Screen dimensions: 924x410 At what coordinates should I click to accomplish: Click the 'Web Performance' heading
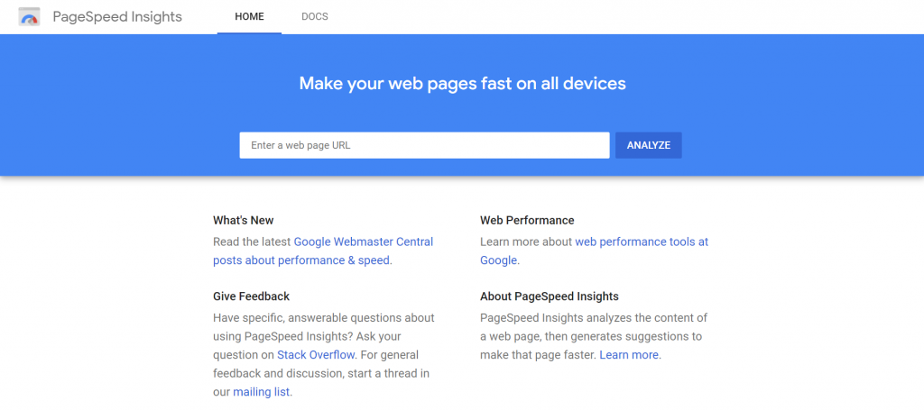coord(527,220)
